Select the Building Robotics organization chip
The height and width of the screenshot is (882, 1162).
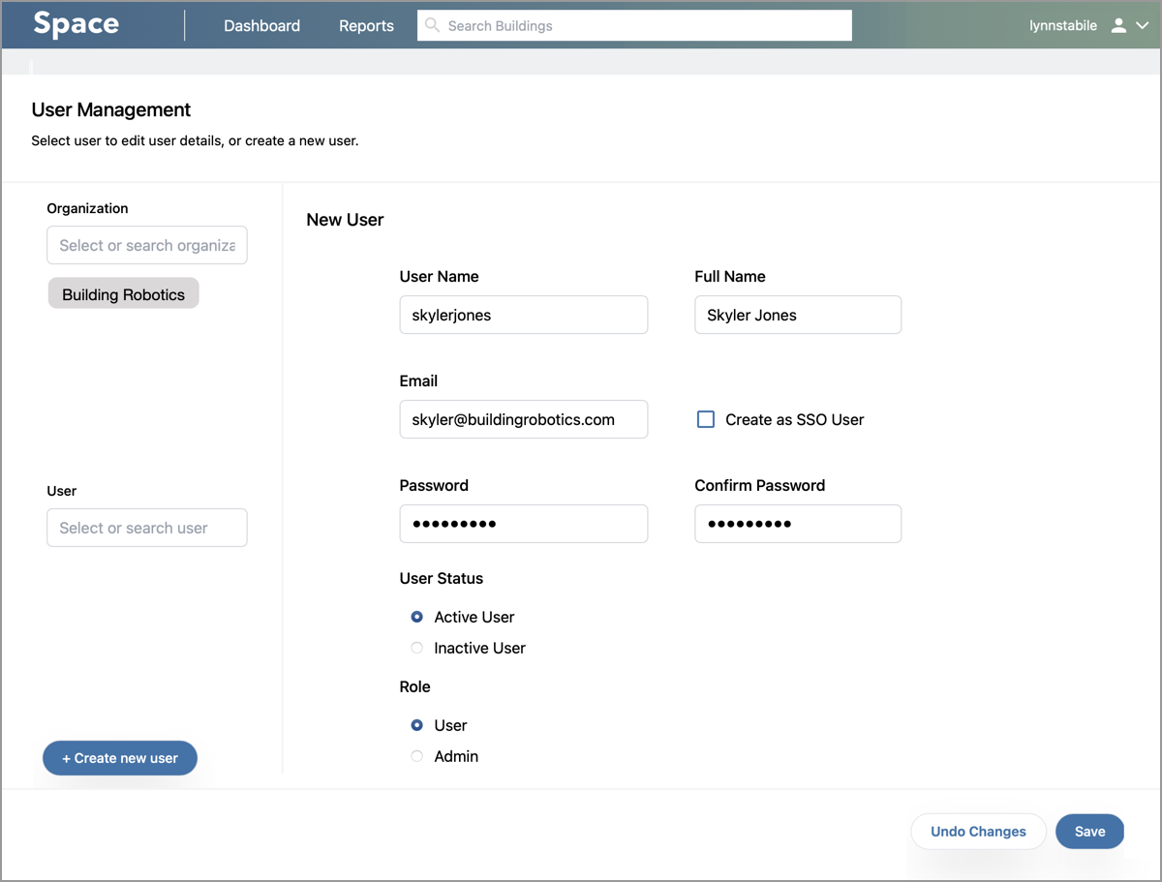[x=123, y=293]
